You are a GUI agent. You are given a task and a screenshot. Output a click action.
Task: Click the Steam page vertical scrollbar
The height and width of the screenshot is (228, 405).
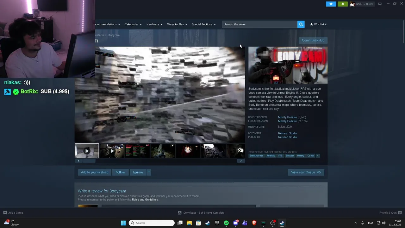(x=403, y=32)
